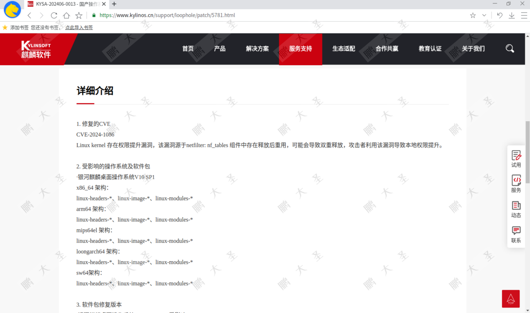The width and height of the screenshot is (530, 313).
Task: Open the 教育认证 menu item
Action: click(x=430, y=49)
